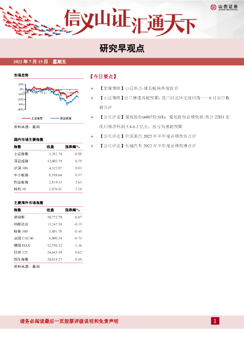Screen dimensions: 244x345
Task: Click the footer disclaimer text 请务必阅读最后一页
Action: coord(69,321)
